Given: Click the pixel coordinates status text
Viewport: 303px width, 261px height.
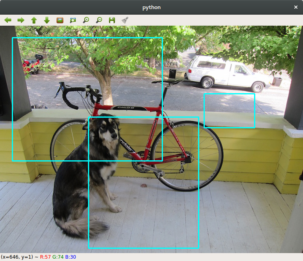Looking at the screenshot, I should point(17,257).
